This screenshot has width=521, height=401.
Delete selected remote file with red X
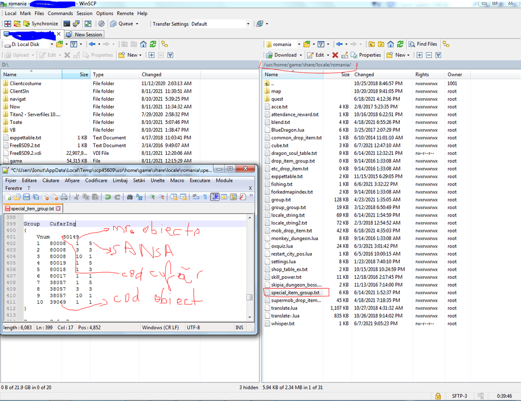pyautogui.click(x=335, y=55)
